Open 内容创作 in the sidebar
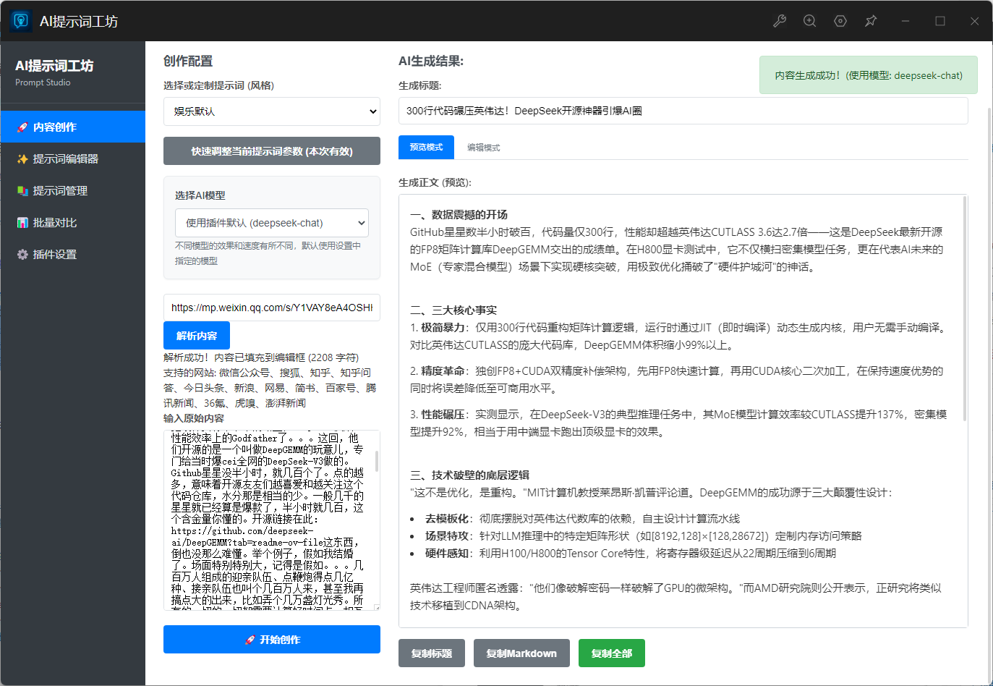Screen dimensions: 993x686 coord(72,127)
